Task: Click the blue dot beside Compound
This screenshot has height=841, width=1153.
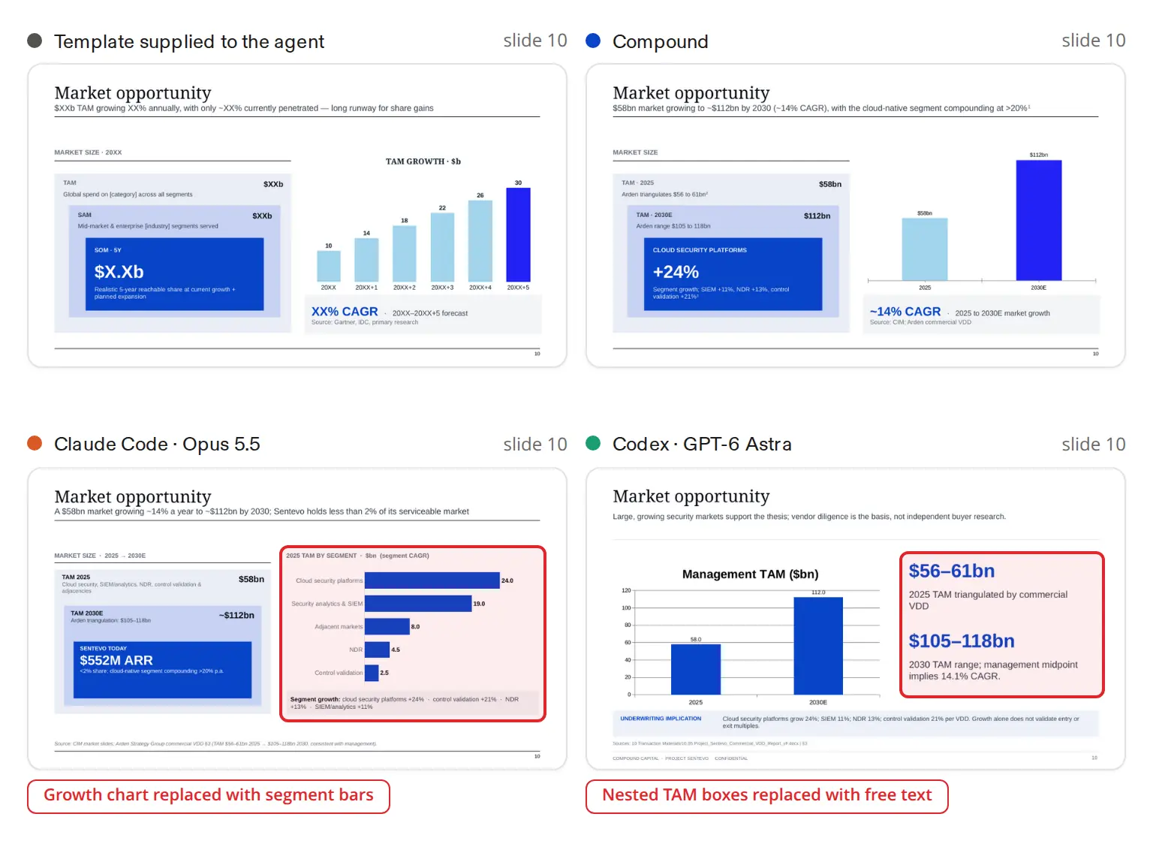Action: (593, 41)
